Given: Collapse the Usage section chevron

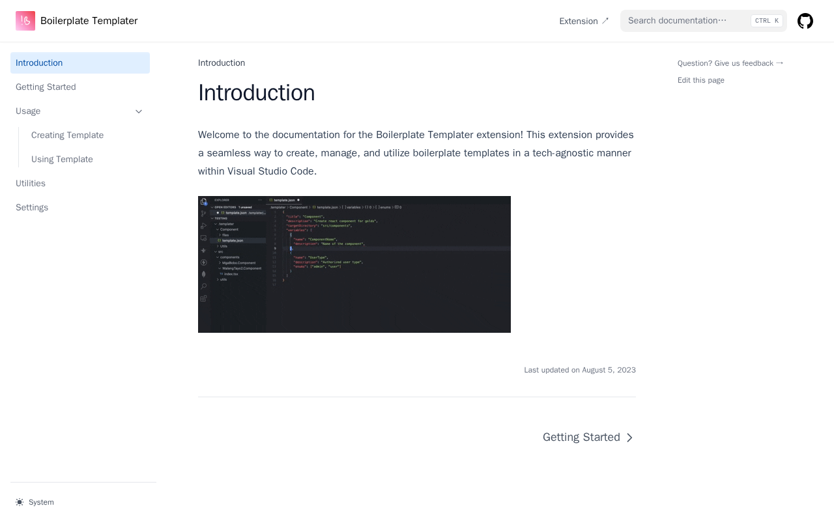Looking at the screenshot, I should click(x=139, y=111).
